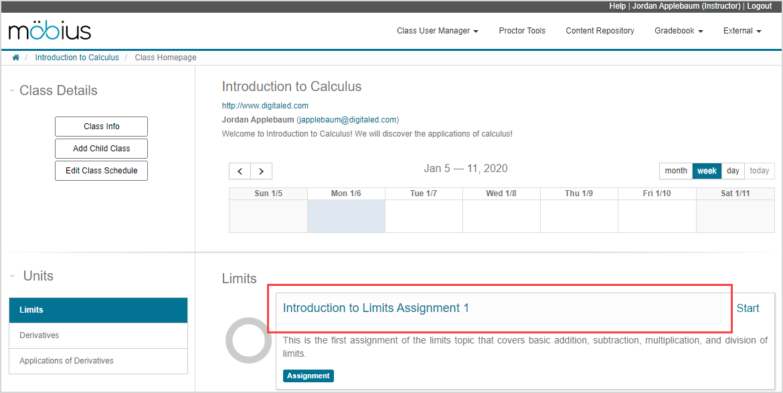Screen dimensions: 783x393
Task: Click the home icon in breadcrumb
Action: pyautogui.click(x=15, y=58)
